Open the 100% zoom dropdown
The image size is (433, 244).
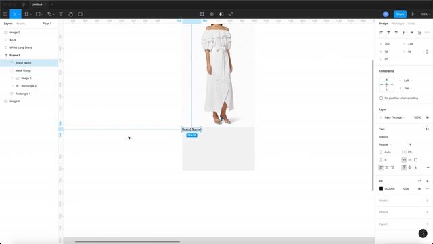pyautogui.click(x=426, y=14)
